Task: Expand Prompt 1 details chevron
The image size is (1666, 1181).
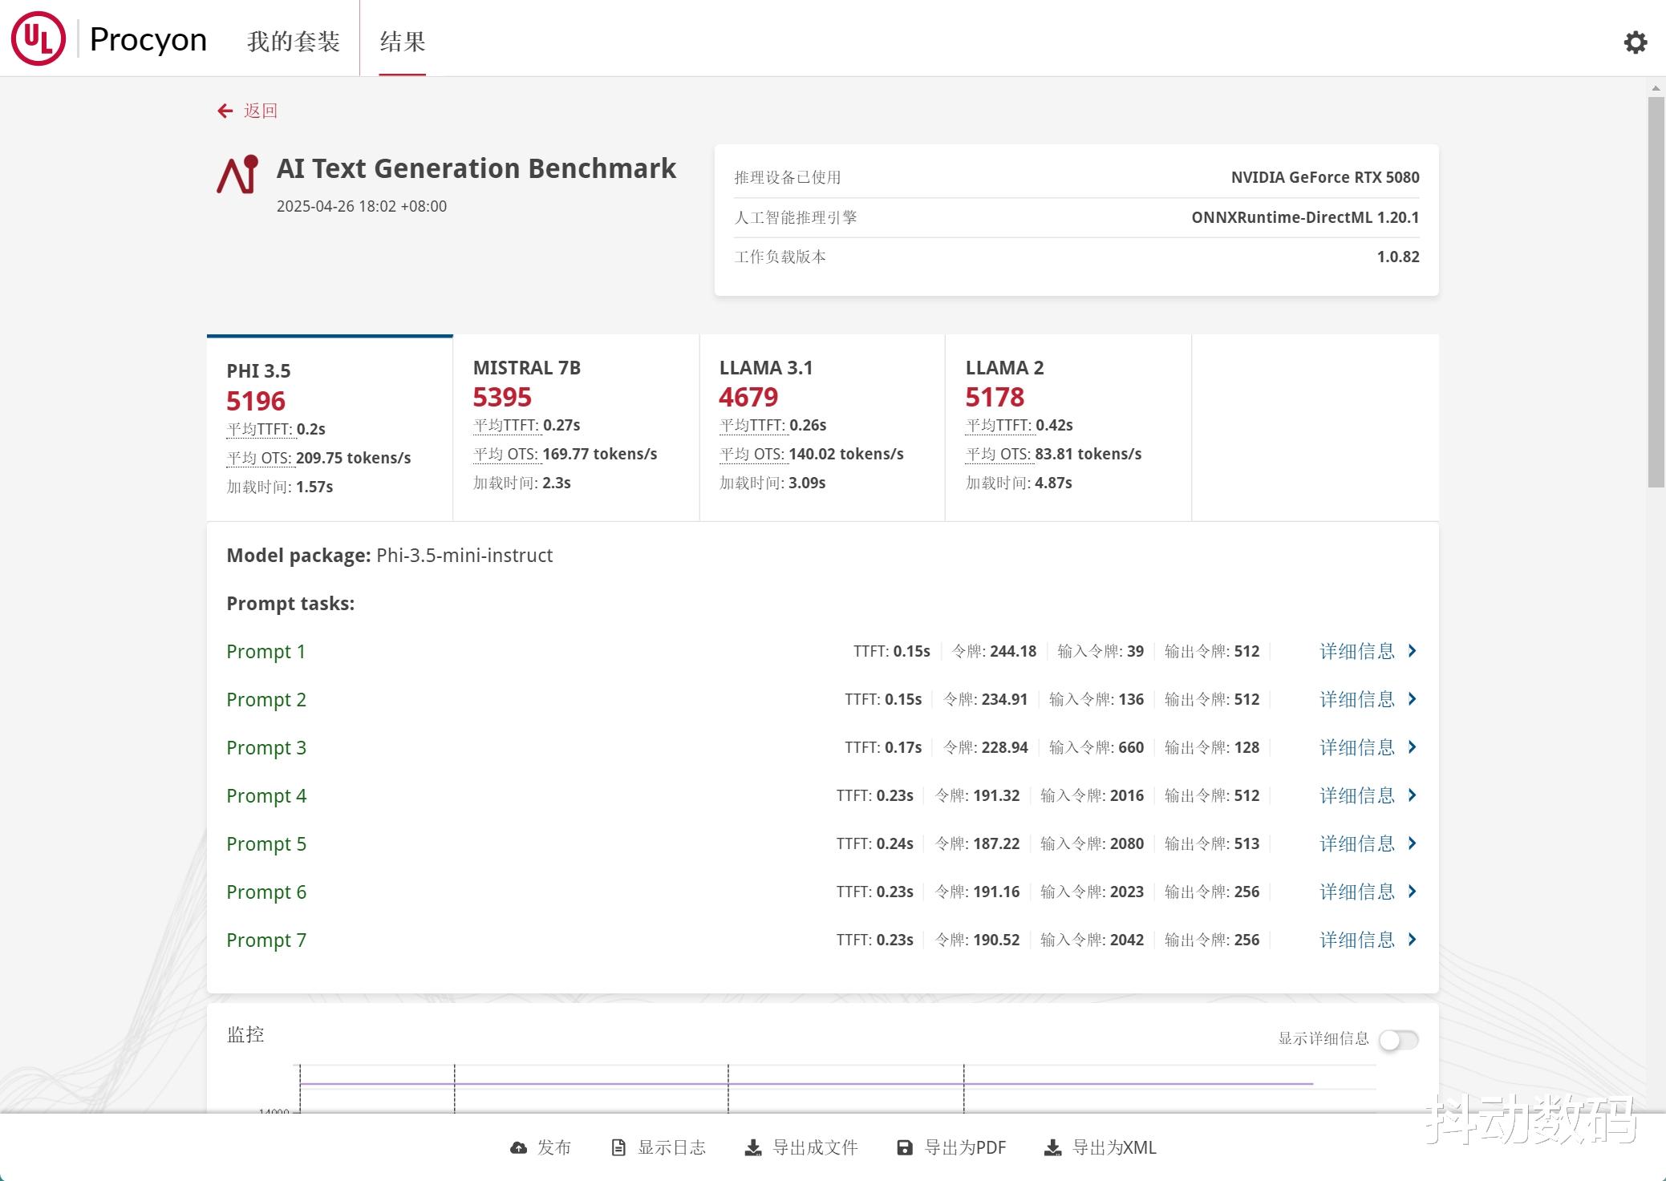Action: coord(1413,651)
